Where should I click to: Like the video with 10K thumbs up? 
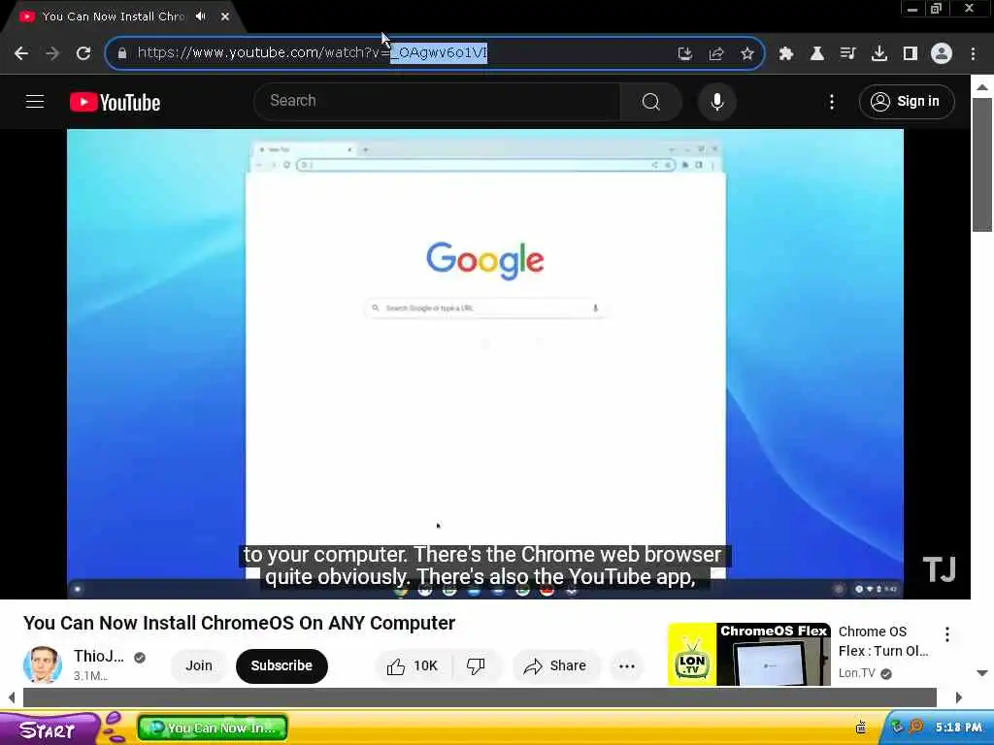pyautogui.click(x=412, y=665)
